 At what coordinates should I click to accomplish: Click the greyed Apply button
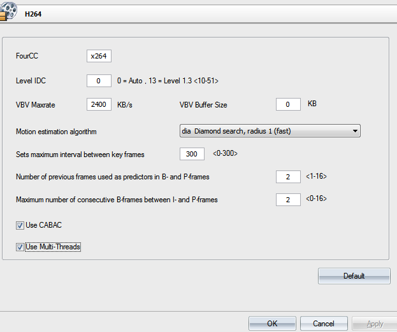click(x=375, y=324)
